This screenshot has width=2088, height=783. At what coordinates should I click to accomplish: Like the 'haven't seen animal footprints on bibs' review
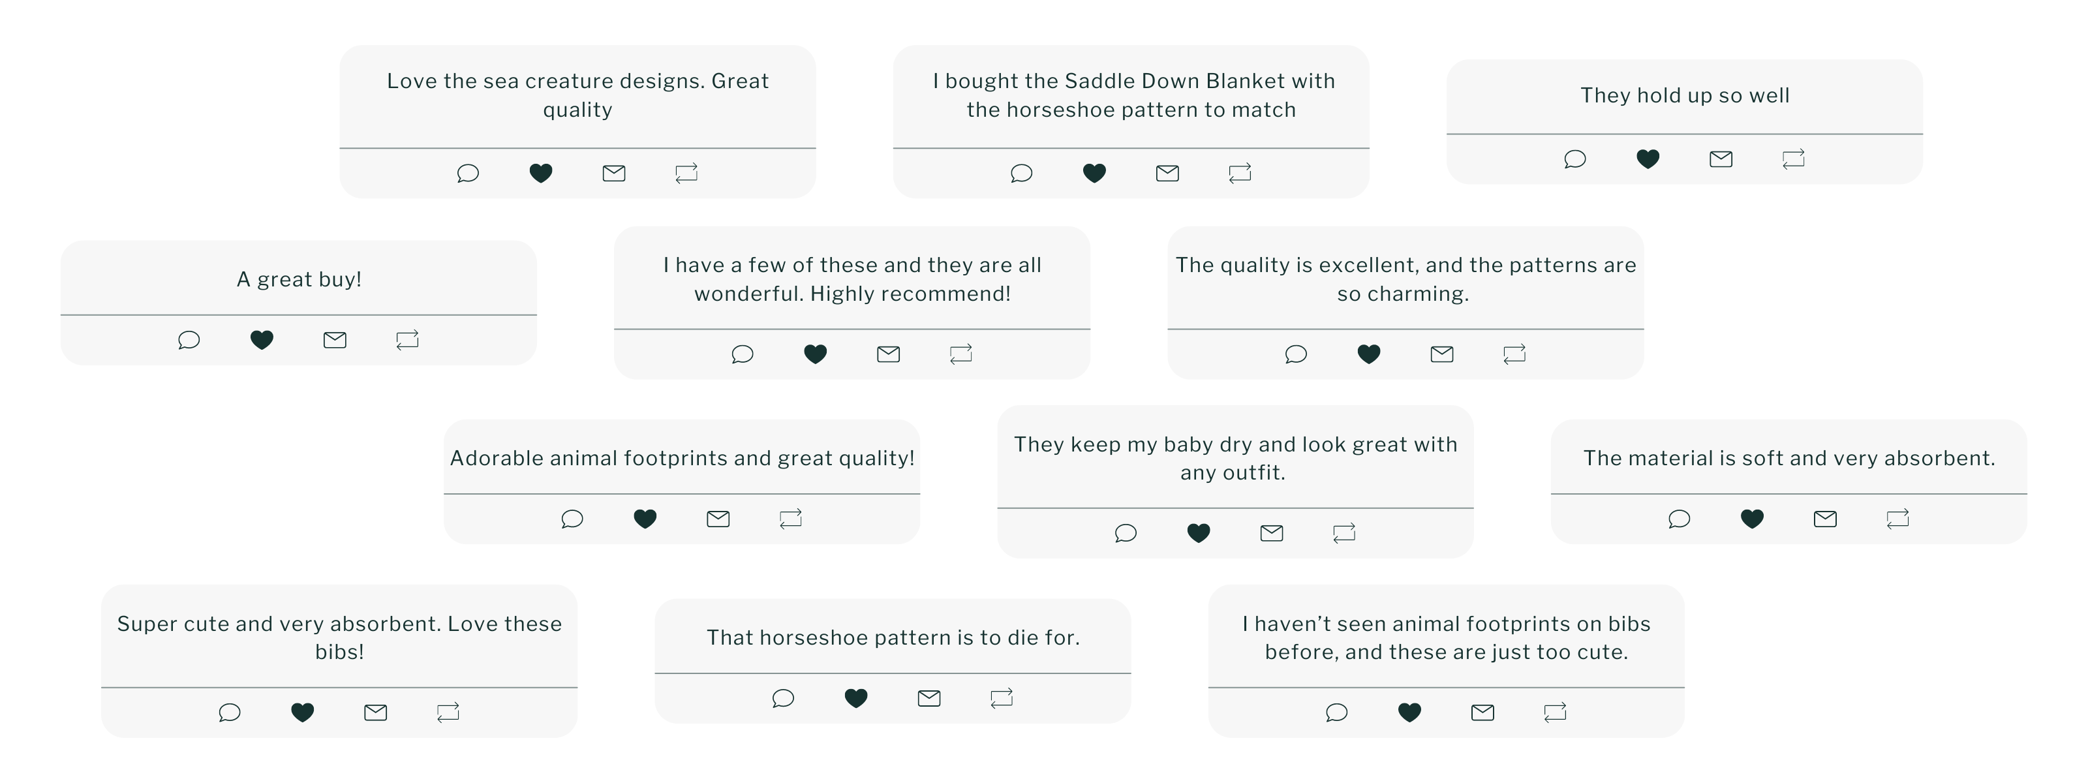(1409, 713)
